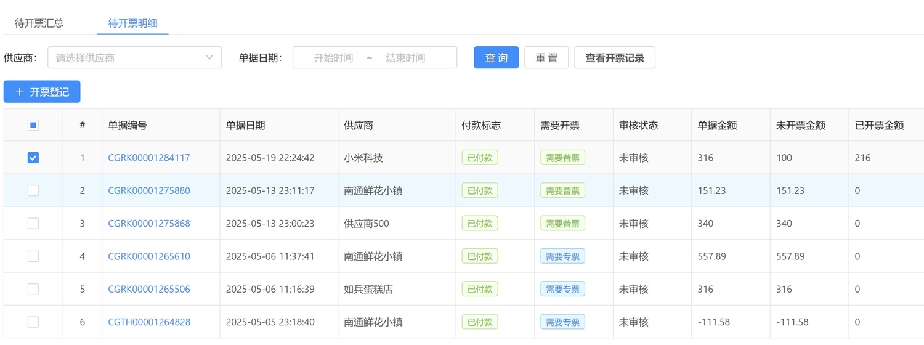Check the box for CGRK00001265610 row
The height and width of the screenshot is (345, 924).
pyautogui.click(x=33, y=256)
